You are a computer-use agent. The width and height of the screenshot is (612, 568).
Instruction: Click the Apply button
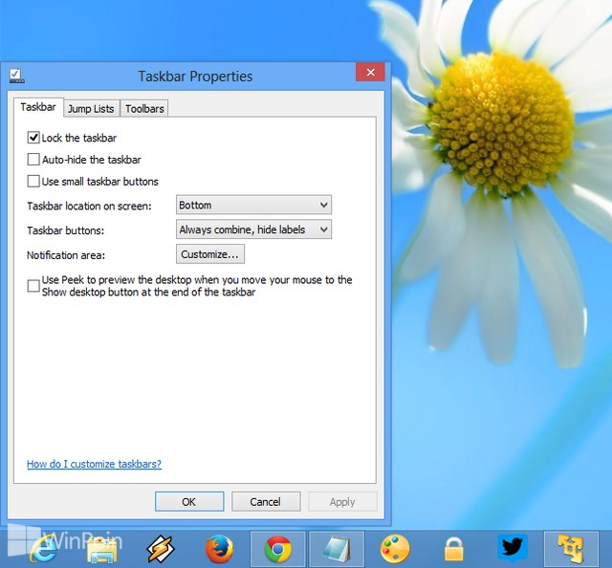pos(342,502)
